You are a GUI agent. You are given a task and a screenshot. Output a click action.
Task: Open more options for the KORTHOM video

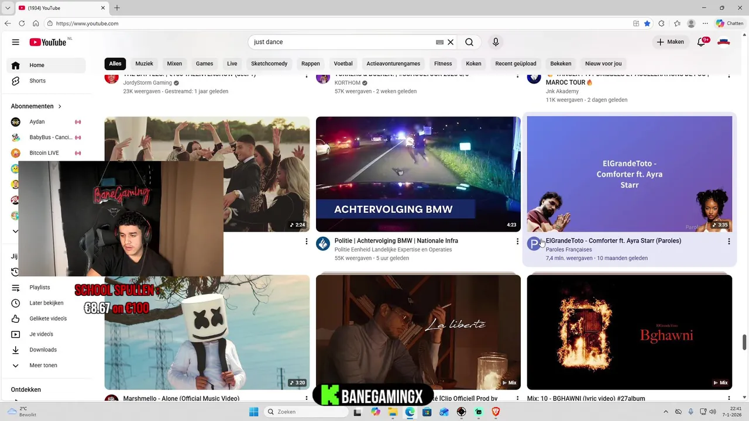coord(517,76)
